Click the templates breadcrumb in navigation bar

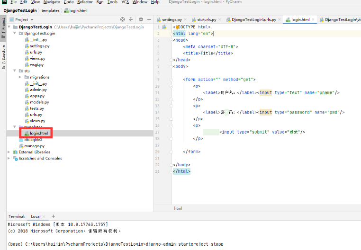[x=50, y=10]
